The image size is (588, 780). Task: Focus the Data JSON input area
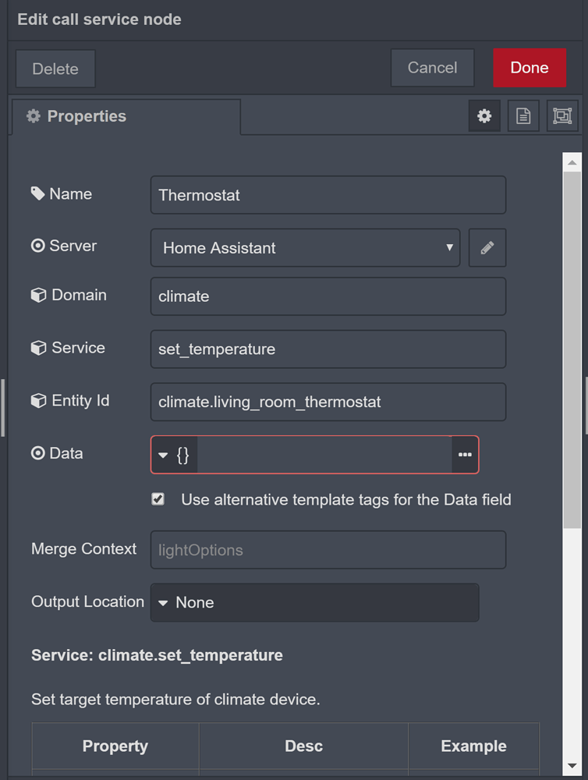pyautogui.click(x=324, y=455)
